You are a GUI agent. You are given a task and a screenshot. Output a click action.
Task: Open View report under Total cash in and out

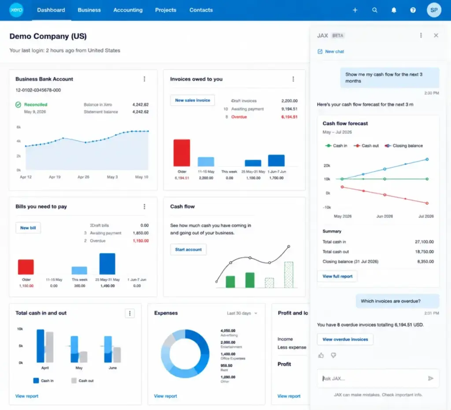[27, 396]
